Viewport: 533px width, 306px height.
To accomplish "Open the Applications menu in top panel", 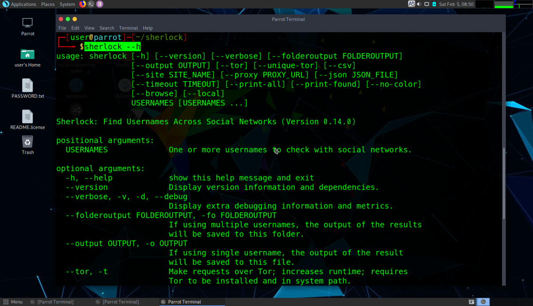I will [x=24, y=4].
